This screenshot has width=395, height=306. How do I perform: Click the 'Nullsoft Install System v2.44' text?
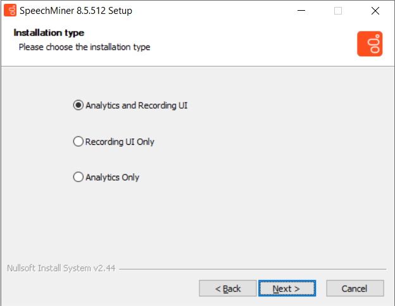click(61, 267)
